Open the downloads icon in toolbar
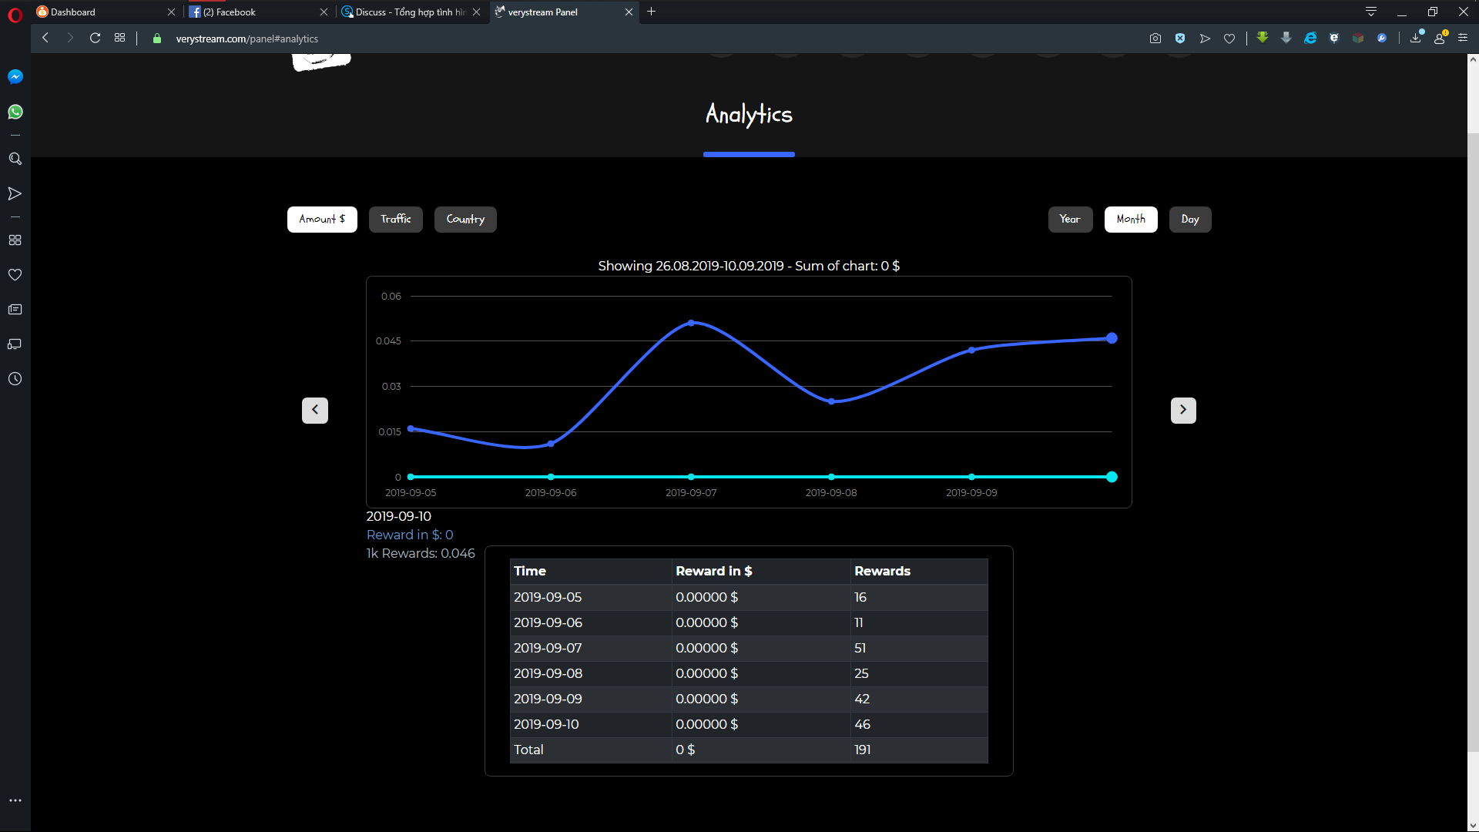Viewport: 1479px width, 832px height. (x=1415, y=39)
